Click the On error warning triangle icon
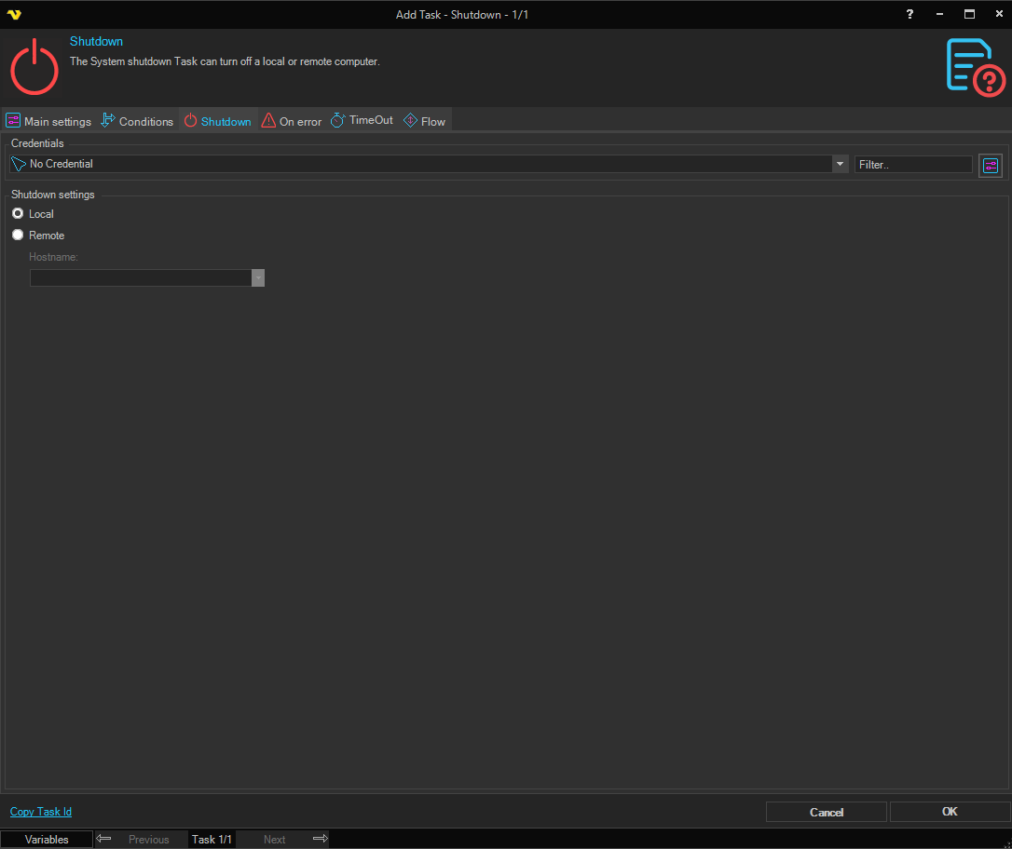This screenshot has height=849, width=1012. (268, 121)
